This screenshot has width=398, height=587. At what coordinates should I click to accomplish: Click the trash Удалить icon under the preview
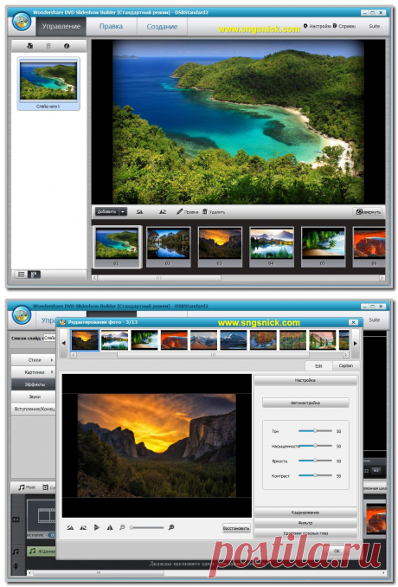(x=204, y=211)
